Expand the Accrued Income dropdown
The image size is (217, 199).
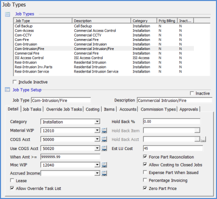[x=97, y=173]
